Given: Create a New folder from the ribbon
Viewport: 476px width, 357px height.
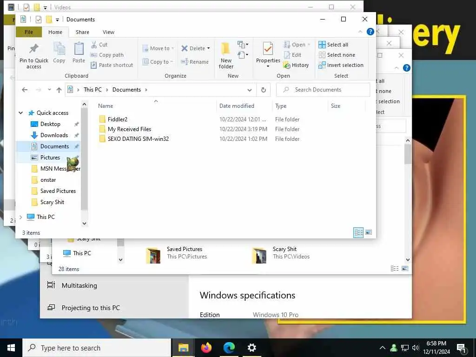Looking at the screenshot, I should click(226, 56).
